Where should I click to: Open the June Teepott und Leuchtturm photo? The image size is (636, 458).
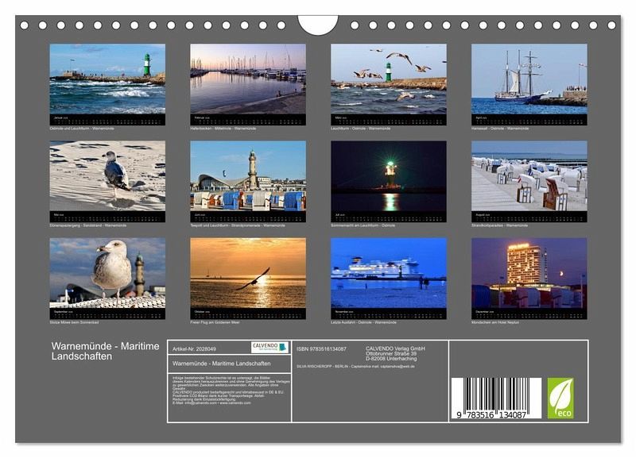[x=247, y=175]
